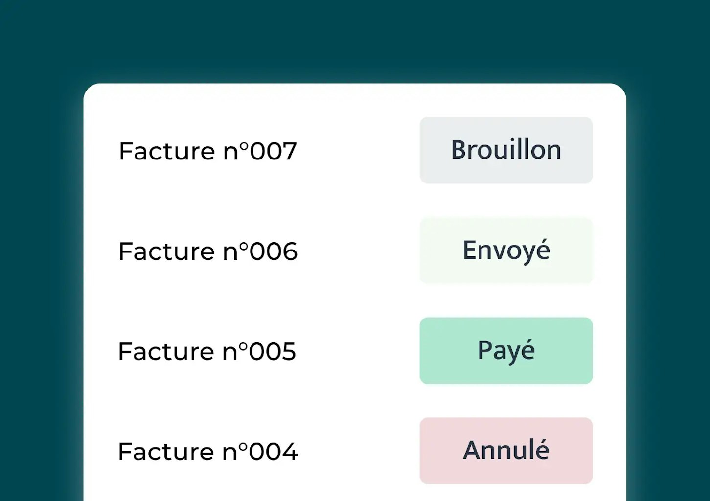
Task: Click the mint badge beside Facture n°005
Action: [x=506, y=351]
